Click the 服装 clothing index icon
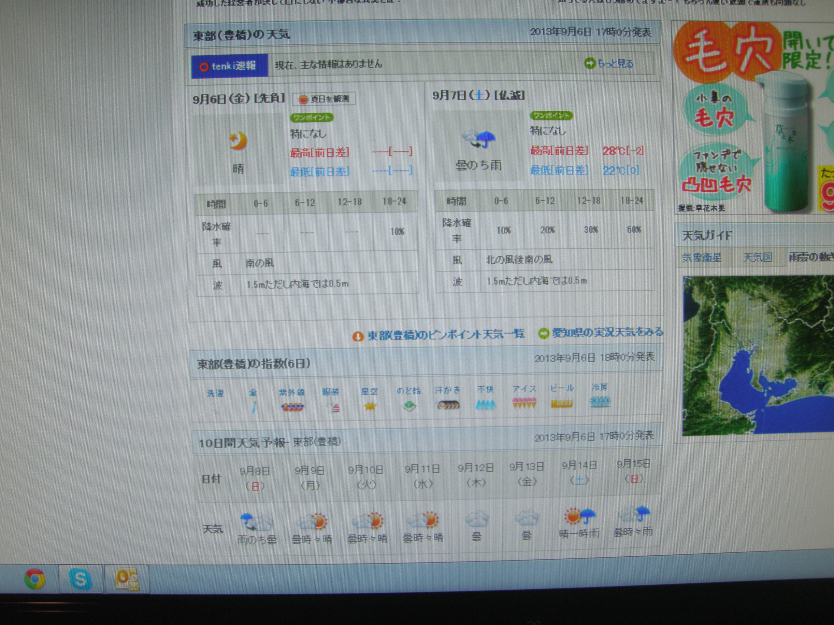 pos(333,407)
